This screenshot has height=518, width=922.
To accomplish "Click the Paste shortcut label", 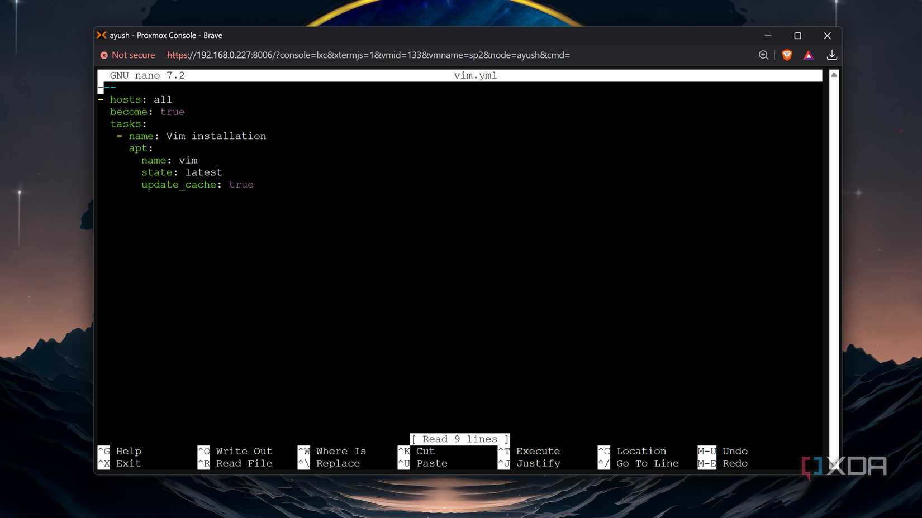I will coord(432,463).
